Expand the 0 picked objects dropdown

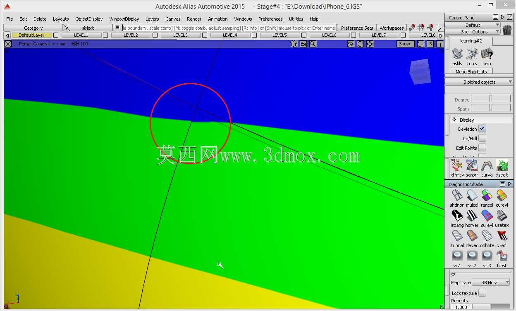(479, 82)
